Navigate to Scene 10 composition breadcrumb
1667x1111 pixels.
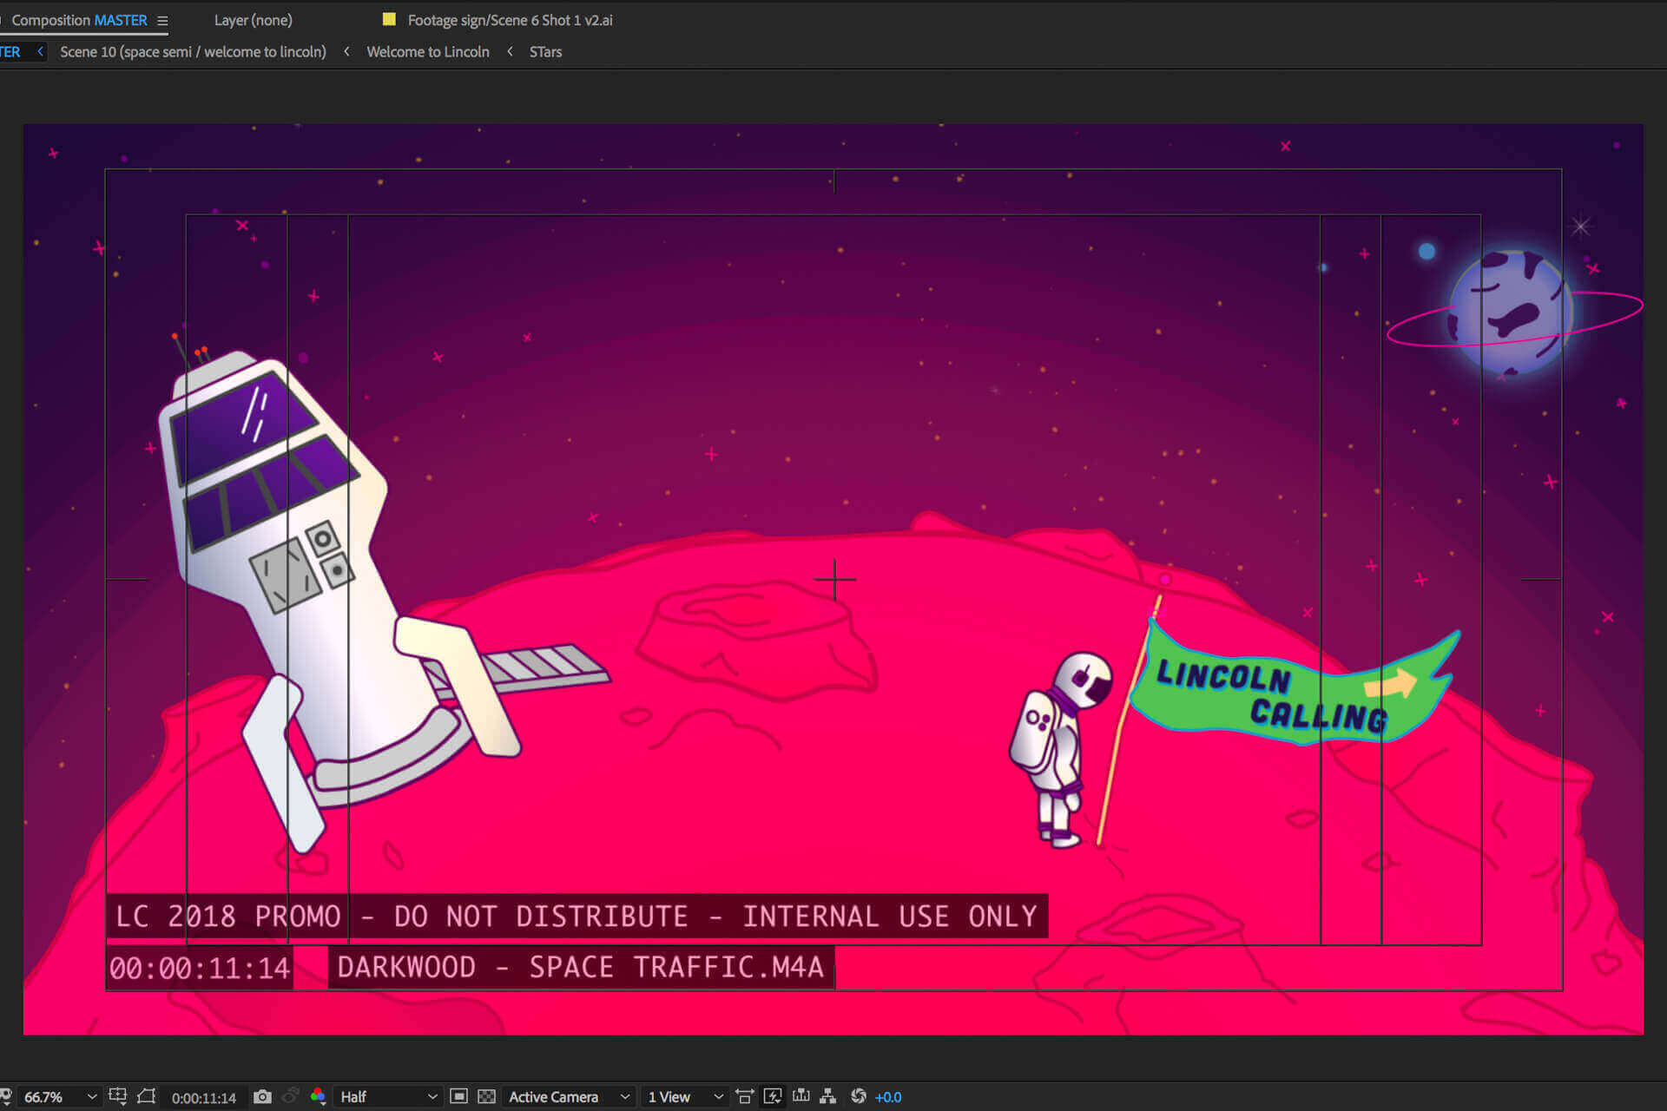click(193, 52)
